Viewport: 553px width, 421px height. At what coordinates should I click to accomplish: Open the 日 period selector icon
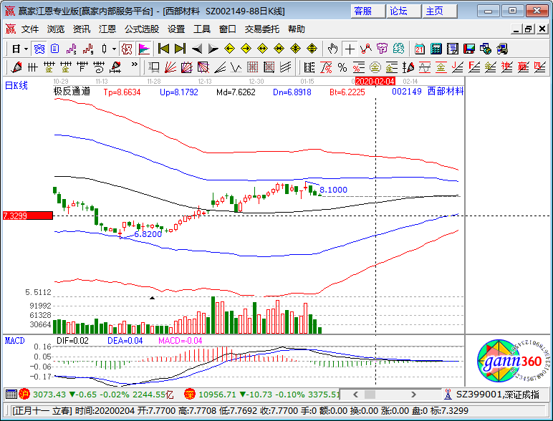pyautogui.click(x=16, y=49)
